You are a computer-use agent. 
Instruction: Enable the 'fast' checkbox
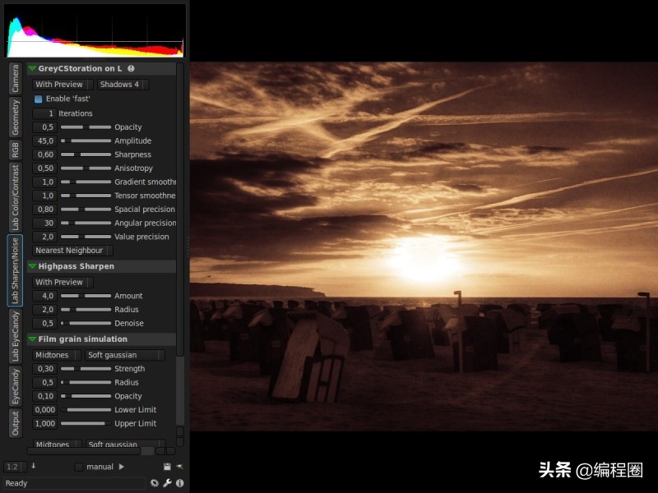(38, 99)
